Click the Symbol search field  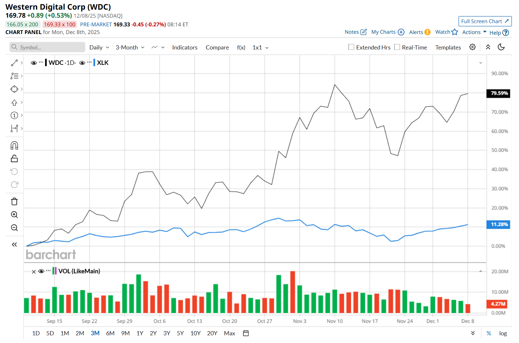47,47
